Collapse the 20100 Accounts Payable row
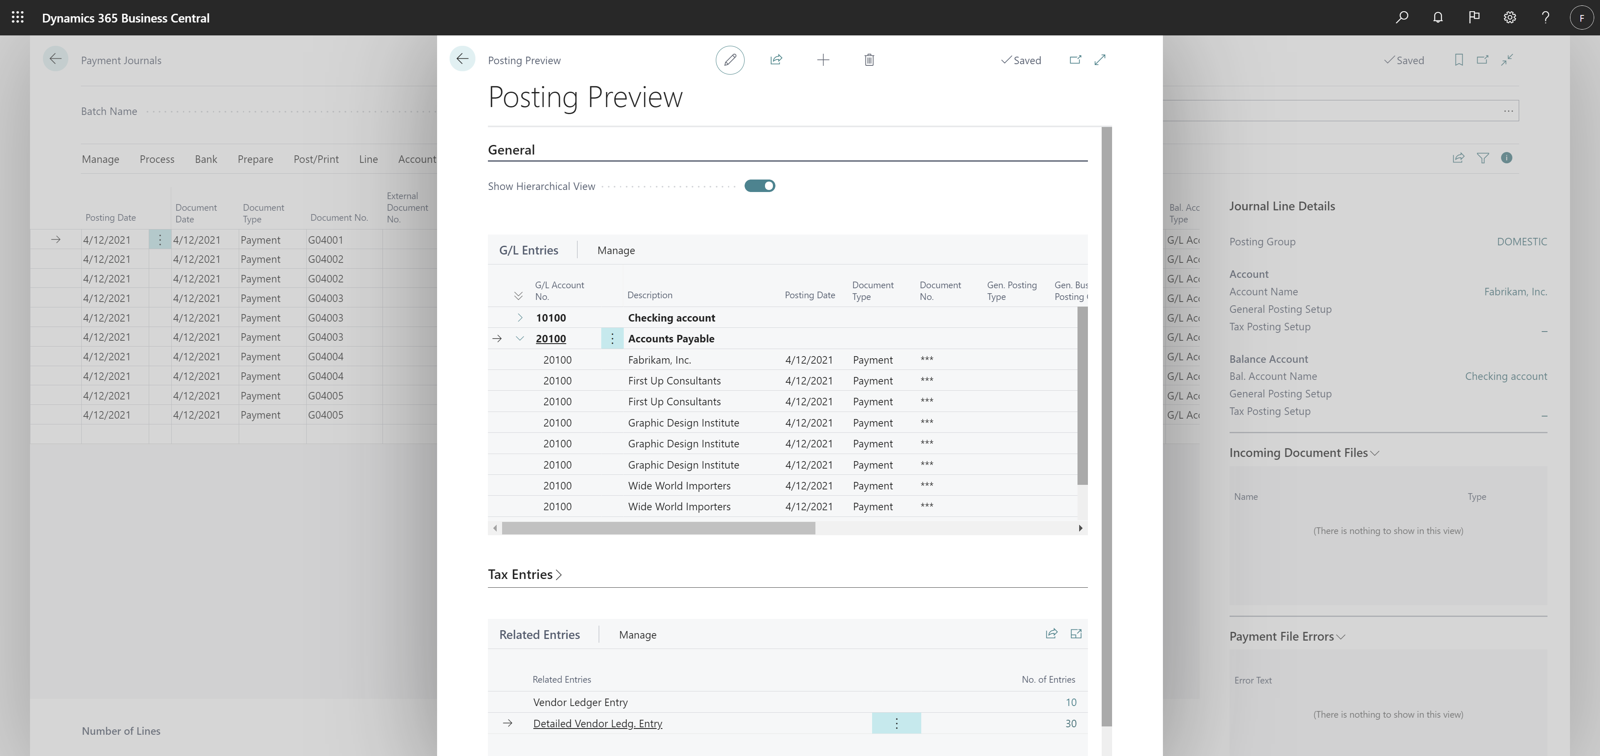Screen dimensions: 1600x756 click(x=520, y=339)
